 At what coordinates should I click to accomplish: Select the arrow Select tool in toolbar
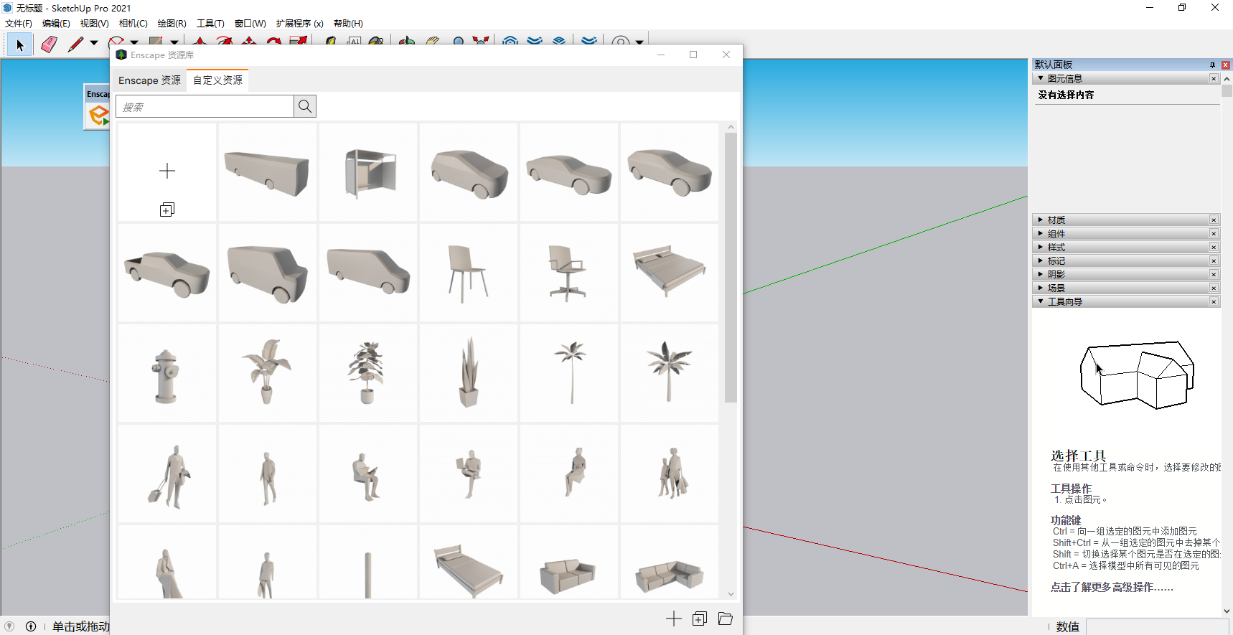coord(19,44)
